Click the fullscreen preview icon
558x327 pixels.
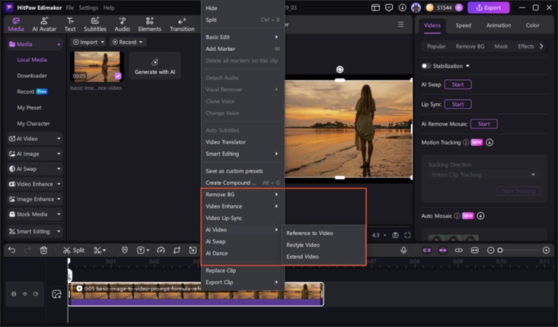(407, 235)
